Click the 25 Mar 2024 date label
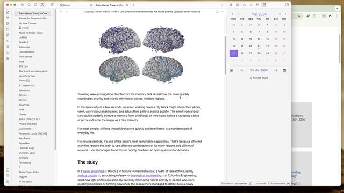Image resolution: width=344 pixels, height=193 pixels. (259, 70)
